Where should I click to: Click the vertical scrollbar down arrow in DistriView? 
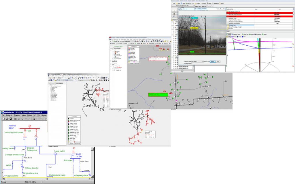[92, 176]
